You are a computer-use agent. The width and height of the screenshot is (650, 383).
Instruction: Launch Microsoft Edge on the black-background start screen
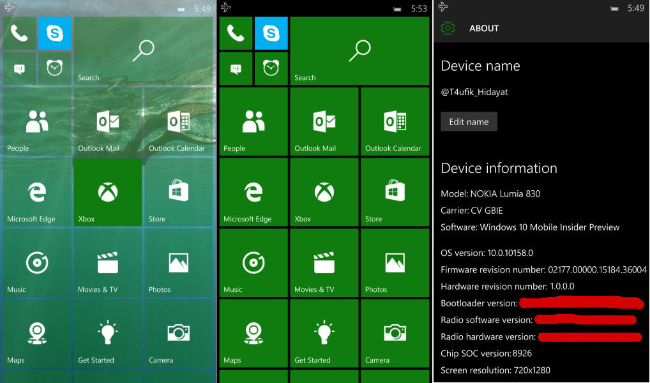tap(253, 191)
